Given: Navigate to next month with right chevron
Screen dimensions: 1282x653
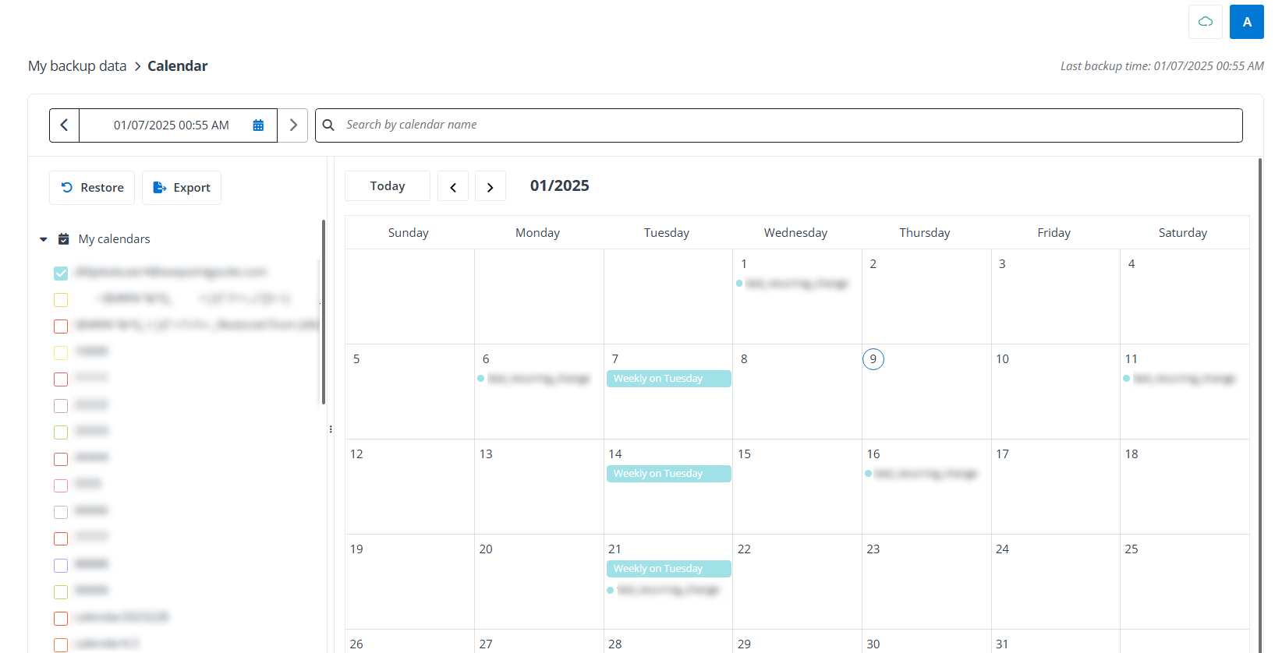Looking at the screenshot, I should (x=490, y=185).
